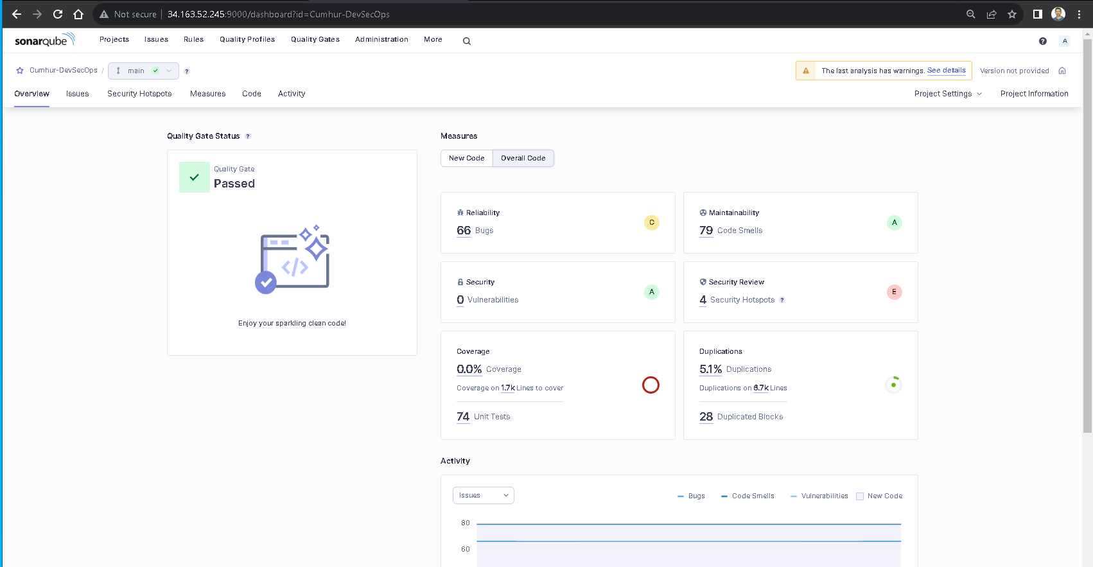The image size is (1093, 567).
Task: Open the Issues graph type dropdown
Action: pyautogui.click(x=484, y=495)
